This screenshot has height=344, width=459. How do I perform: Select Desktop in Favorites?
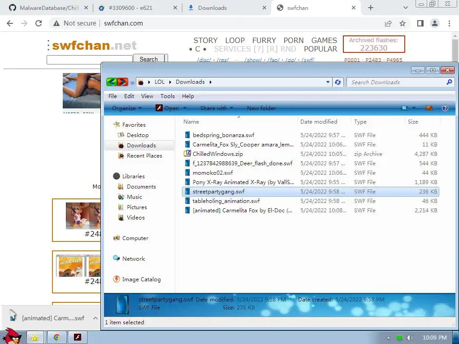pyautogui.click(x=138, y=135)
